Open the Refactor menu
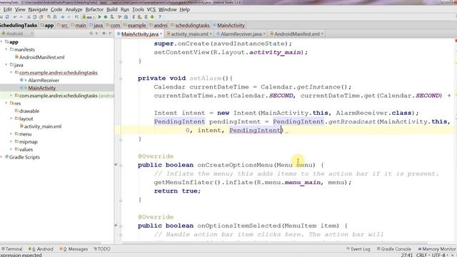Viewport: 457px width, 257px height. 94,9
